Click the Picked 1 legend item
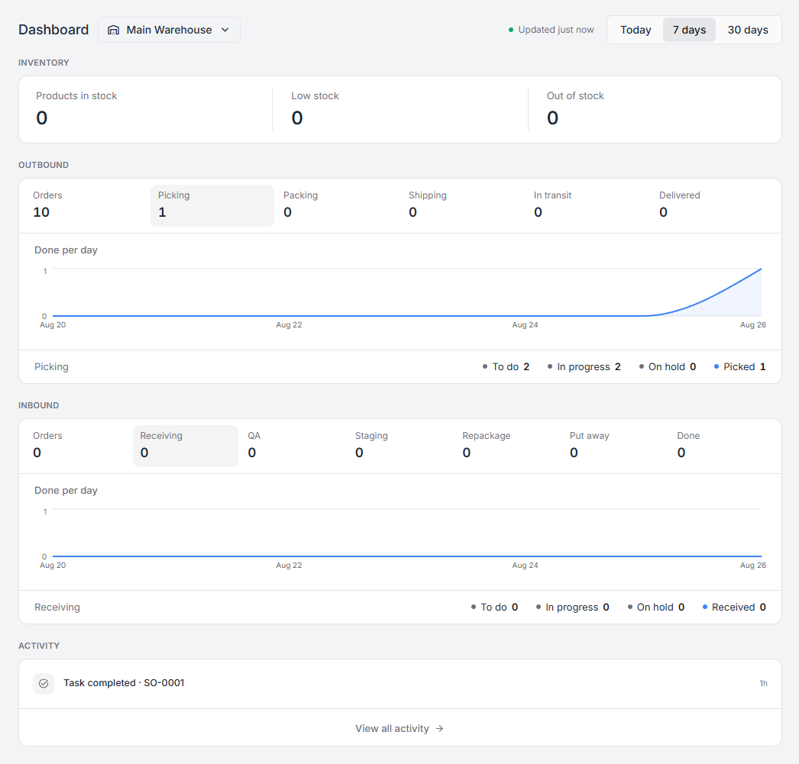Image resolution: width=799 pixels, height=764 pixels. 740,366
